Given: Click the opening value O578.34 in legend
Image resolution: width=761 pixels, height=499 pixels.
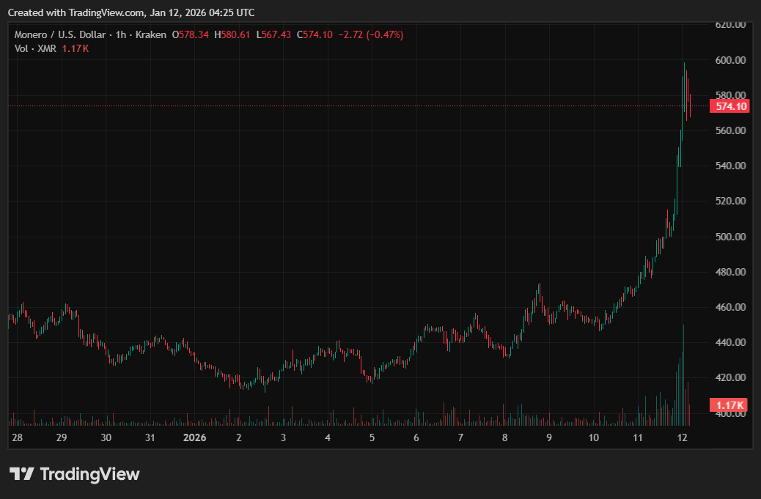Looking at the screenshot, I should [x=190, y=34].
